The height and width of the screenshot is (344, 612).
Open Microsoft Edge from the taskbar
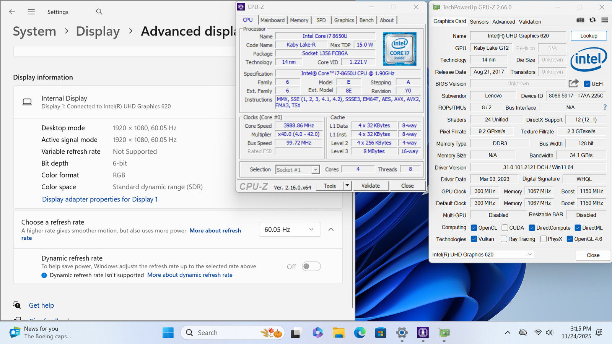click(x=360, y=333)
